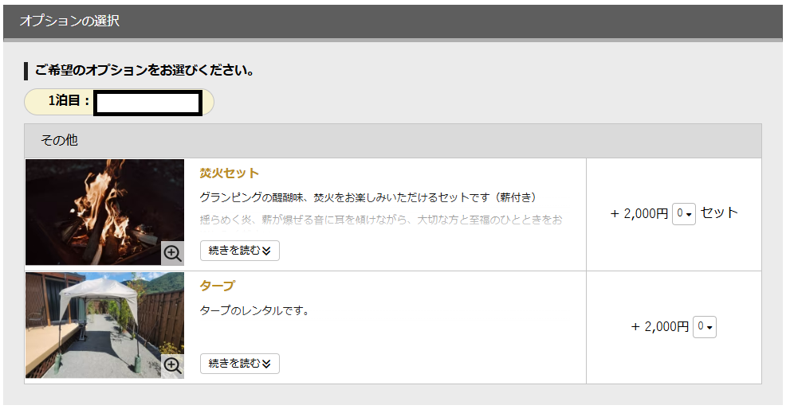Image resolution: width=790 pixels, height=409 pixels.
Task: Open the タープ quantity dropdown
Action: pos(704,326)
